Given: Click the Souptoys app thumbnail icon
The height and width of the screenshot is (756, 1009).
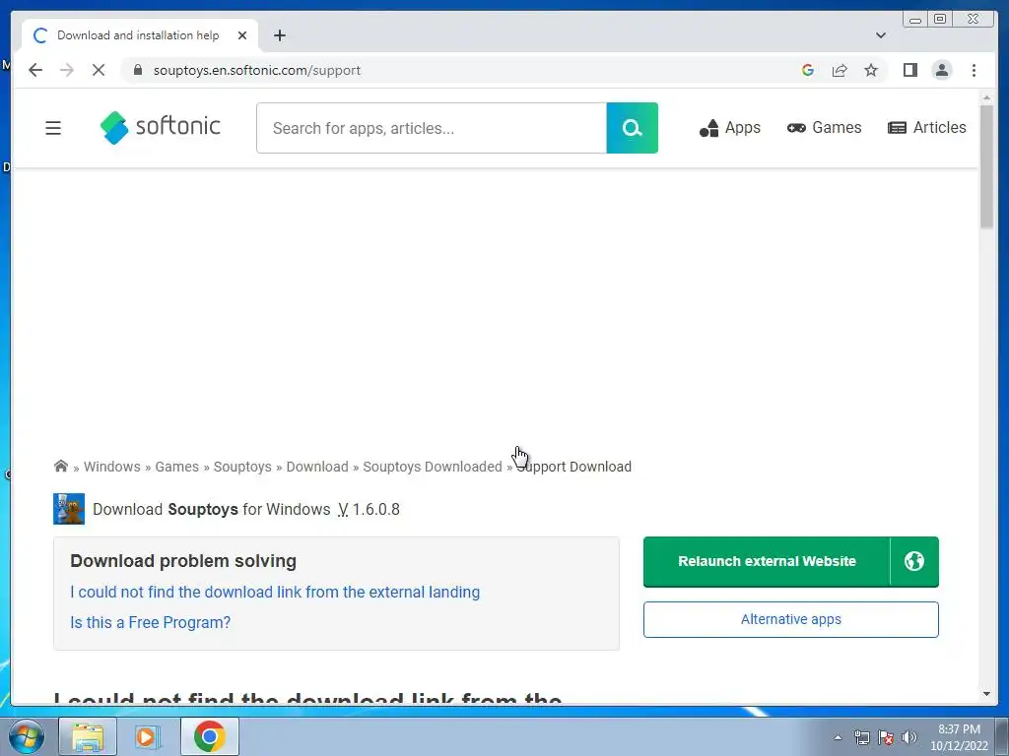Looking at the screenshot, I should [x=69, y=509].
